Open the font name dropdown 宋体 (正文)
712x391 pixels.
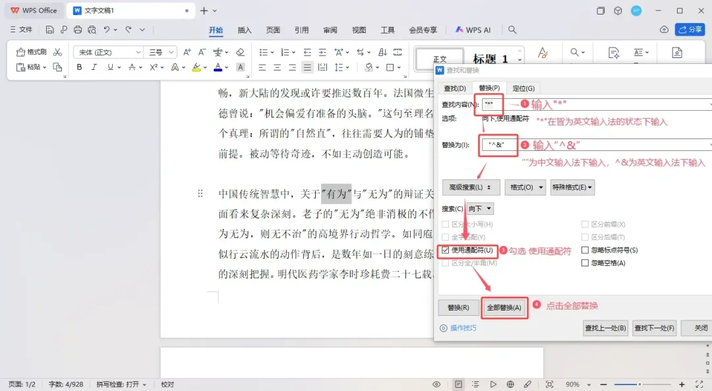pos(138,52)
